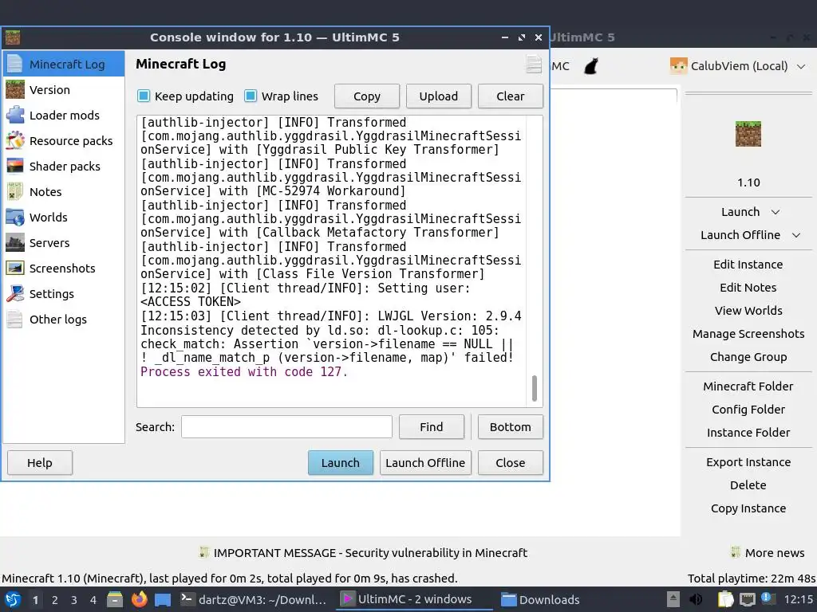The height and width of the screenshot is (612, 817).
Task: Click the Find button
Action: pyautogui.click(x=432, y=427)
